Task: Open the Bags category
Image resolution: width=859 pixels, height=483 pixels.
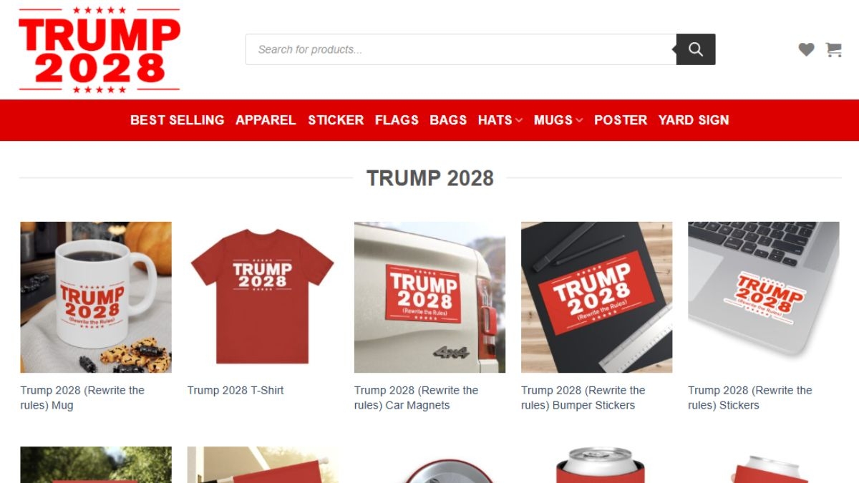Action: tap(448, 120)
